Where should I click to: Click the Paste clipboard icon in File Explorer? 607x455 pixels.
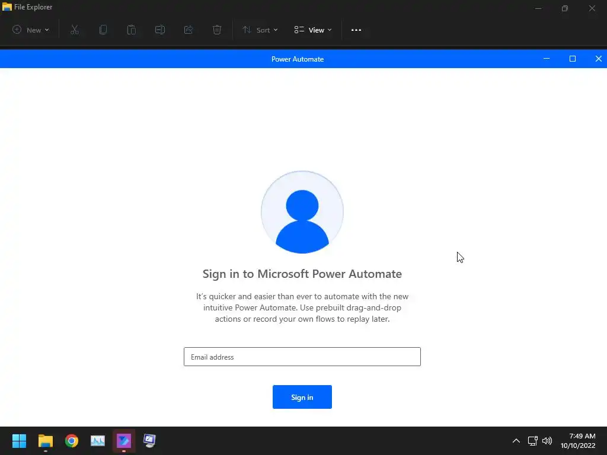132,30
